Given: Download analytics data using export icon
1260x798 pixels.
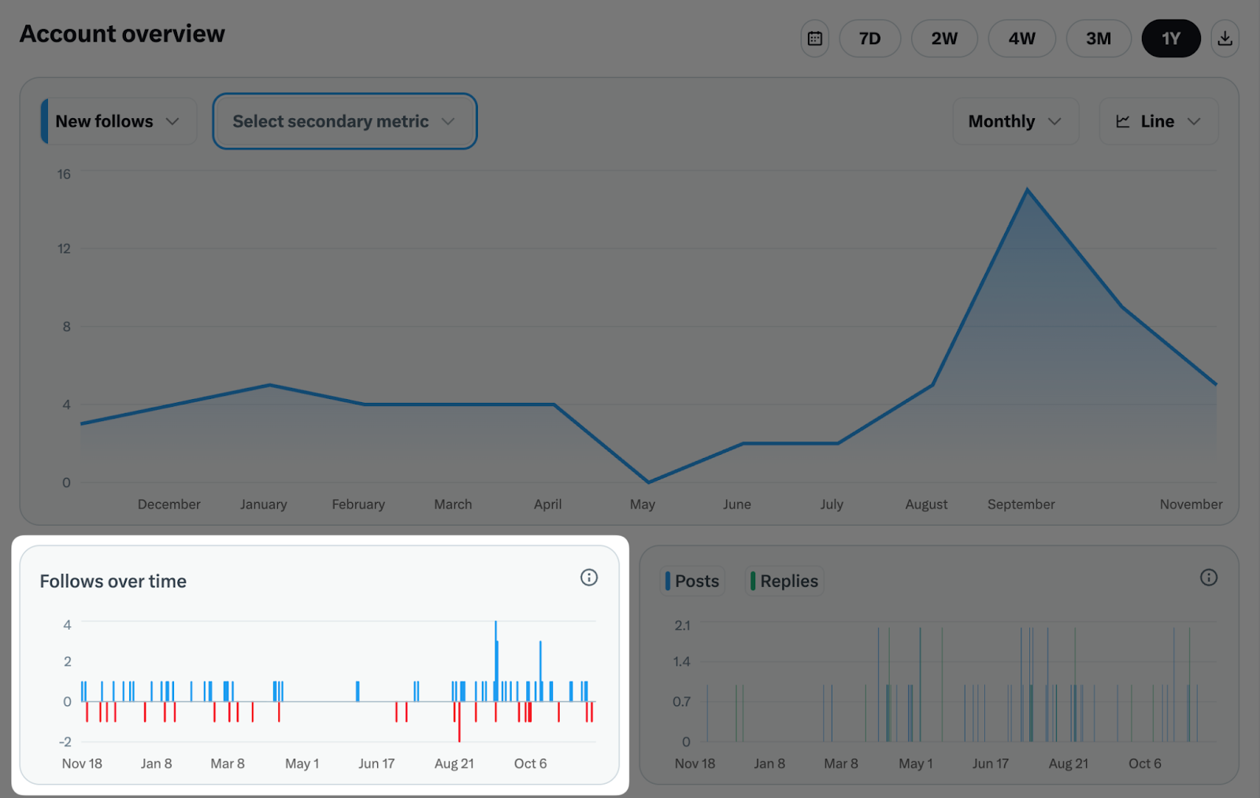Looking at the screenshot, I should click(1225, 38).
